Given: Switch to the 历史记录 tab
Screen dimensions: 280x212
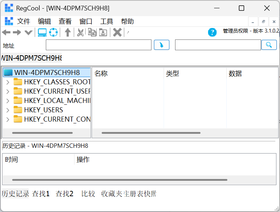Looking at the screenshot, I should (x=15, y=194).
